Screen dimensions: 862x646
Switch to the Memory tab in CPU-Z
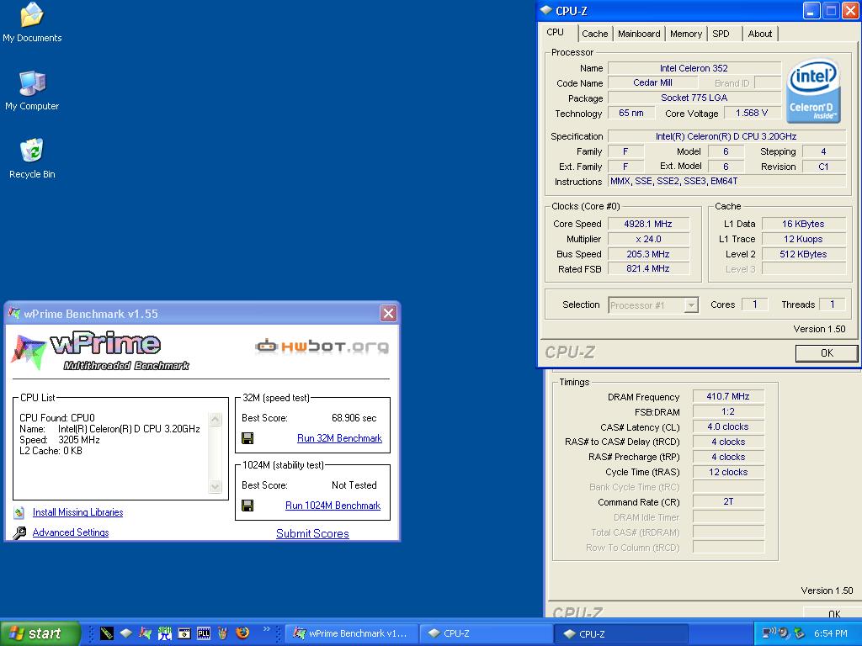(685, 34)
